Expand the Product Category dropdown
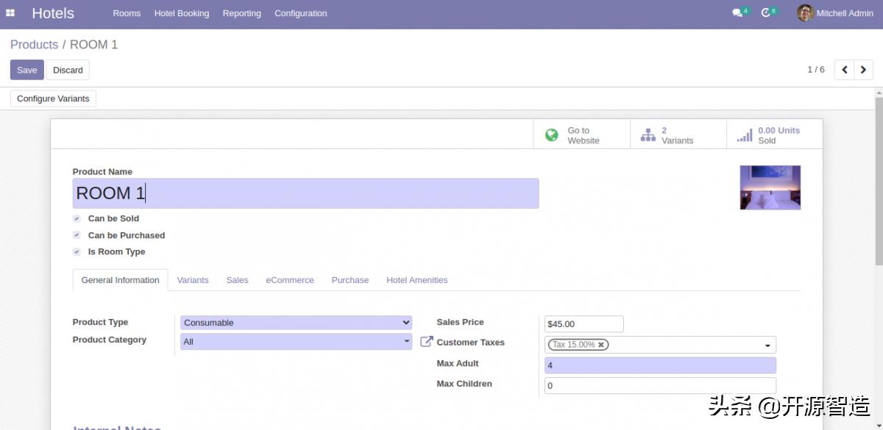883x430 pixels. 407,342
